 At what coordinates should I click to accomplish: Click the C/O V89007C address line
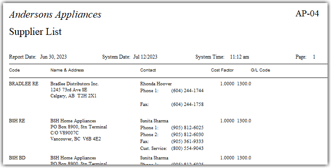point(64,133)
